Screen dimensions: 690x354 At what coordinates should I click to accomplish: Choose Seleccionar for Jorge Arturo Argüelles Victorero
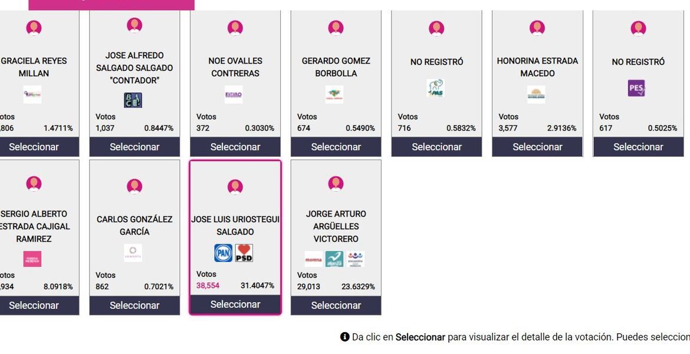tap(336, 305)
